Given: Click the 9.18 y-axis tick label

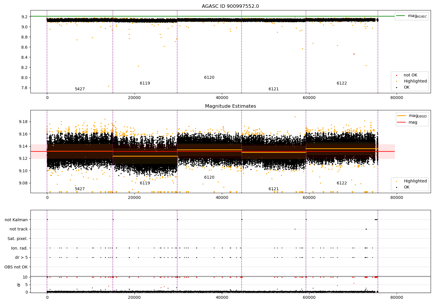Looking at the screenshot, I should (23, 122).
